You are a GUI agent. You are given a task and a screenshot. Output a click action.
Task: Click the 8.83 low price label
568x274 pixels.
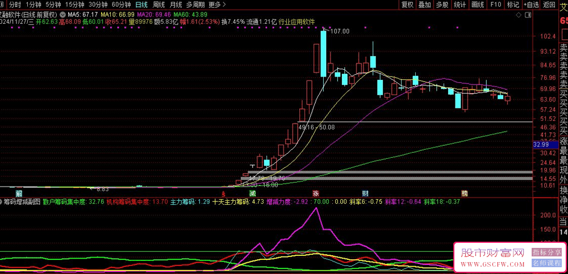[102, 188]
